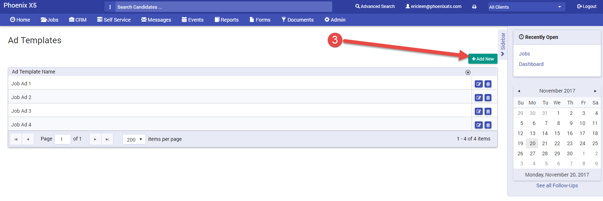Open the Reports menu
The width and height of the screenshot is (603, 201).
coord(227,20)
